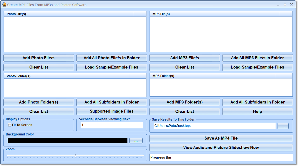View the Supported Image Files list

111,111
